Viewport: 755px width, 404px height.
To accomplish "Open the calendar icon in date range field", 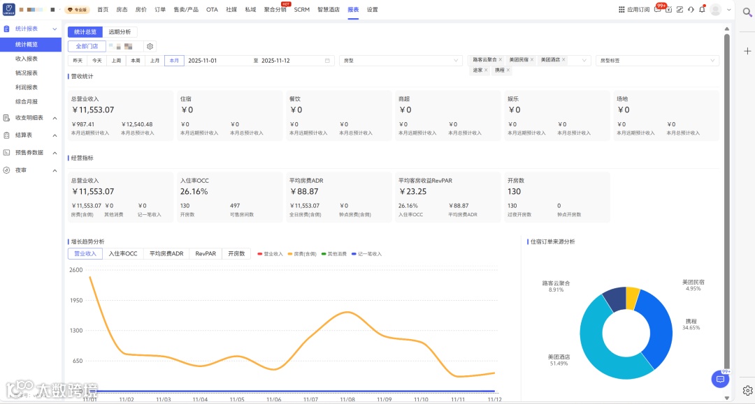I will 327,61.
